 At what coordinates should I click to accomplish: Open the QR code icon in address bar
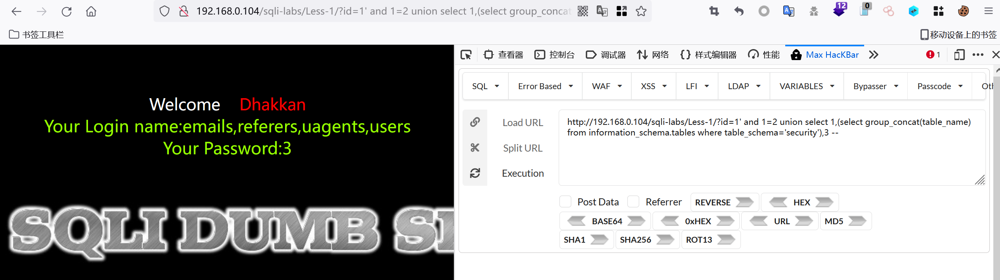(x=583, y=11)
